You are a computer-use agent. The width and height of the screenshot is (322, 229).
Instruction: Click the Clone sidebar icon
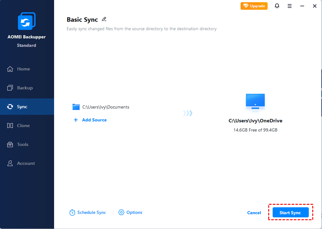pyautogui.click(x=9, y=125)
